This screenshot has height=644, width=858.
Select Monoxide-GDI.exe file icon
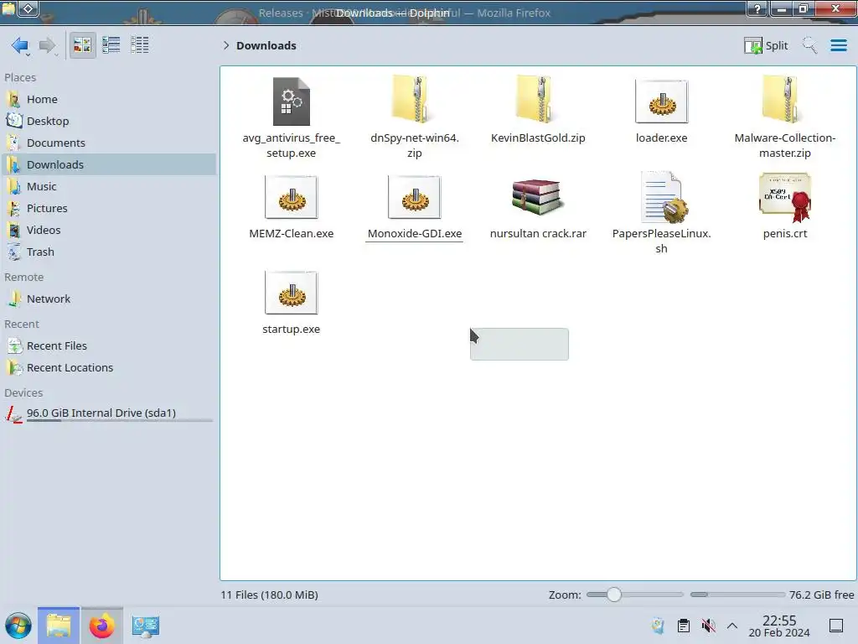coord(414,197)
